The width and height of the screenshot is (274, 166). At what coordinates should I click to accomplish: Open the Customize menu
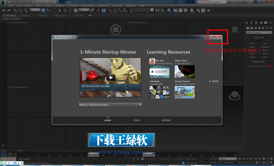pos(117,5)
